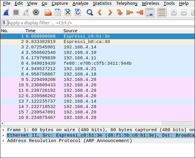Find a packet with magnifier icon
This screenshot has height=158, width=195.
click(90, 12)
